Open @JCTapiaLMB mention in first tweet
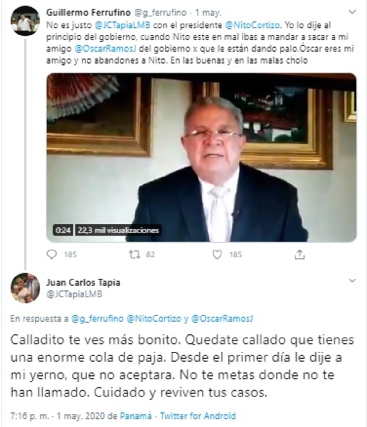Screen dimensions: 367x427 pyautogui.click(x=123, y=25)
